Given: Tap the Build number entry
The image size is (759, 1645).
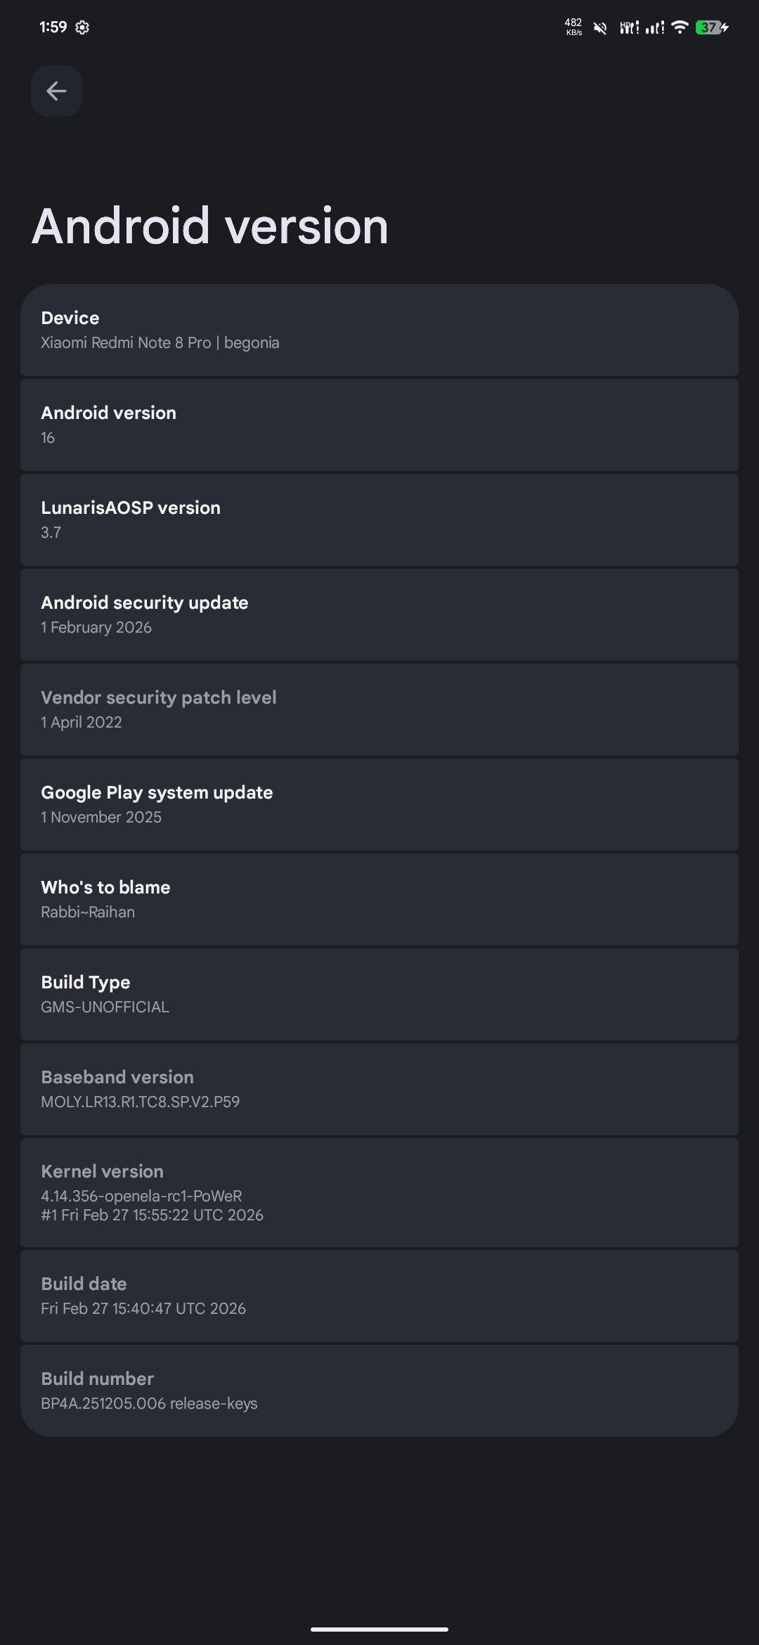Looking at the screenshot, I should coord(379,1391).
